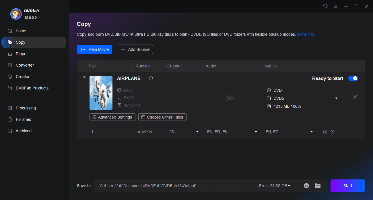Click the output DVD format label
The width and height of the screenshot is (373, 200).
pyautogui.click(x=277, y=90)
